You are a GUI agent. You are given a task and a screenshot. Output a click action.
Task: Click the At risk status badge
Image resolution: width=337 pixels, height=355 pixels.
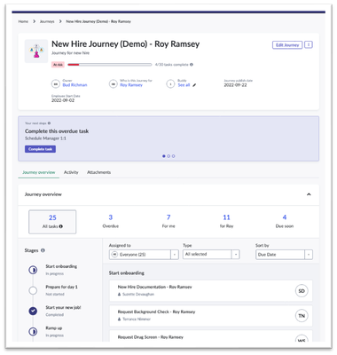click(58, 65)
